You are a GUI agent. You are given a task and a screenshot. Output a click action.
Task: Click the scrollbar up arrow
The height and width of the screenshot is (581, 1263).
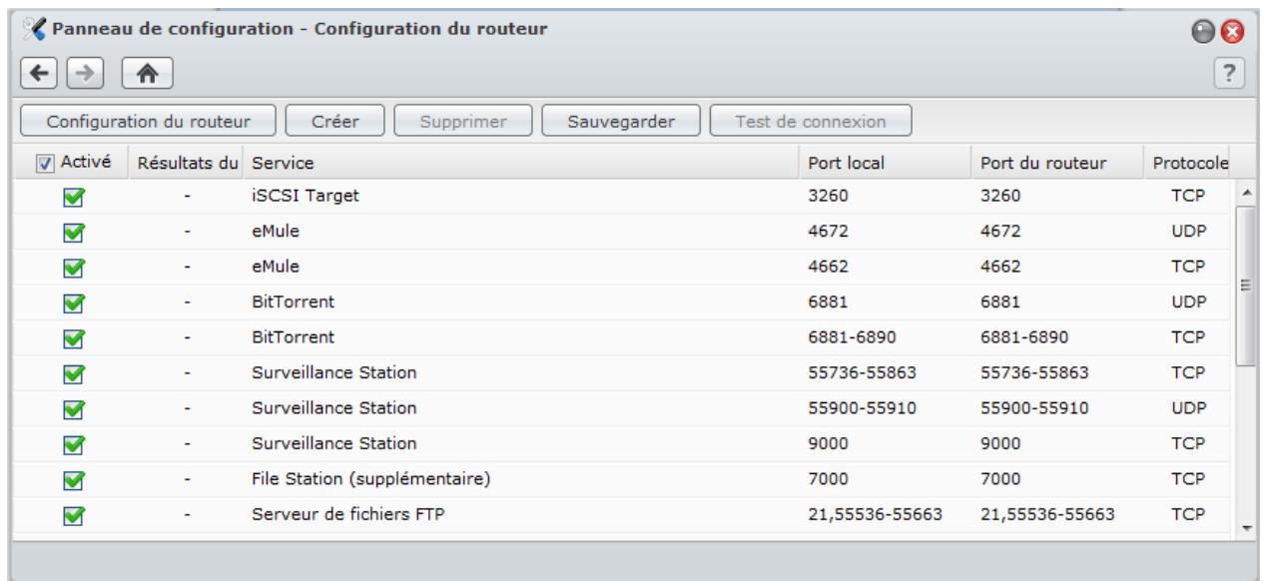(1245, 192)
